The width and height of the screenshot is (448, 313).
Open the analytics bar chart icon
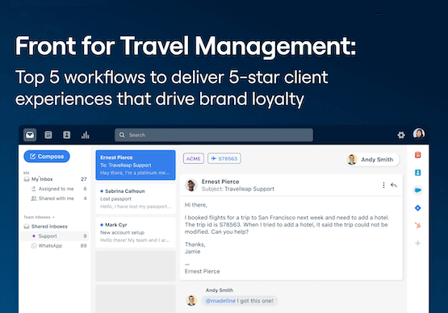pyautogui.click(x=85, y=135)
